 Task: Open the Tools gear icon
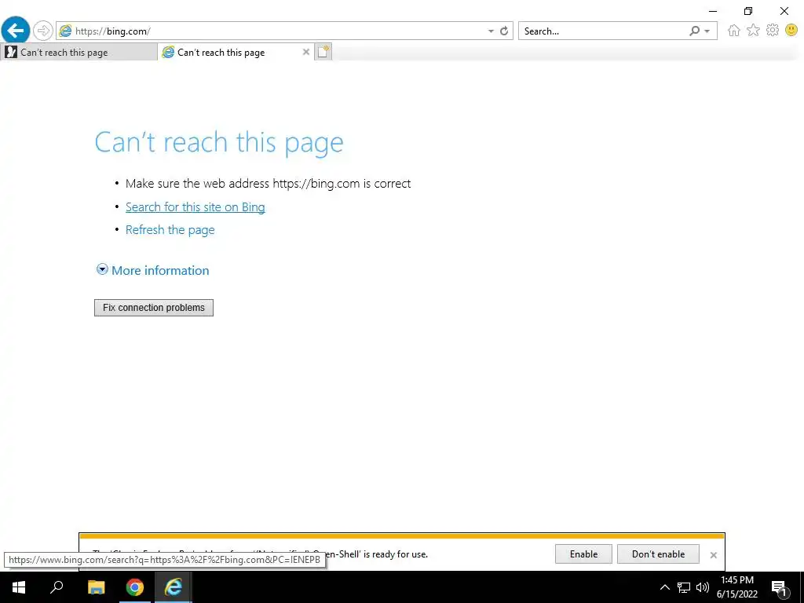click(773, 31)
